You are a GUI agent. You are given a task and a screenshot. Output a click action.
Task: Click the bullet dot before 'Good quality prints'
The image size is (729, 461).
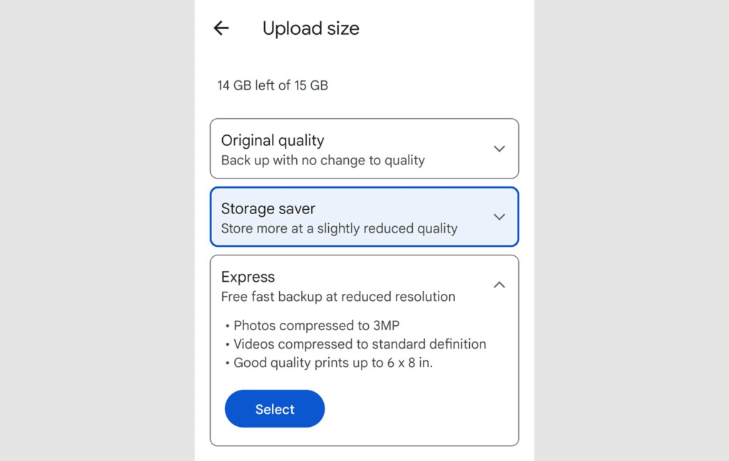(227, 364)
